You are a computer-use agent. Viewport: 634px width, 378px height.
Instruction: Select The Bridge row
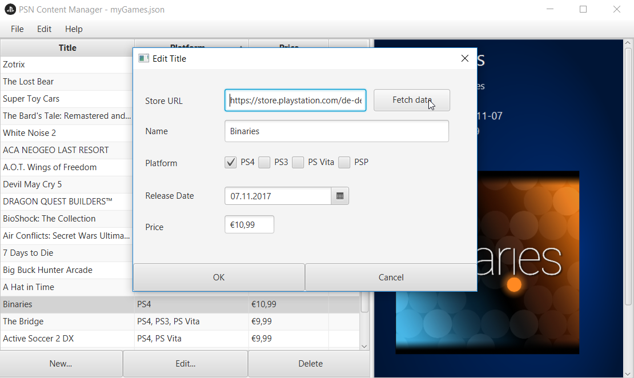[180, 321]
